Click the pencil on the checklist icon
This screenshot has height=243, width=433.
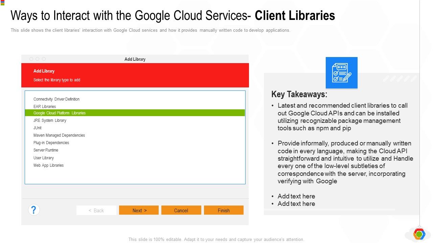(347, 77)
